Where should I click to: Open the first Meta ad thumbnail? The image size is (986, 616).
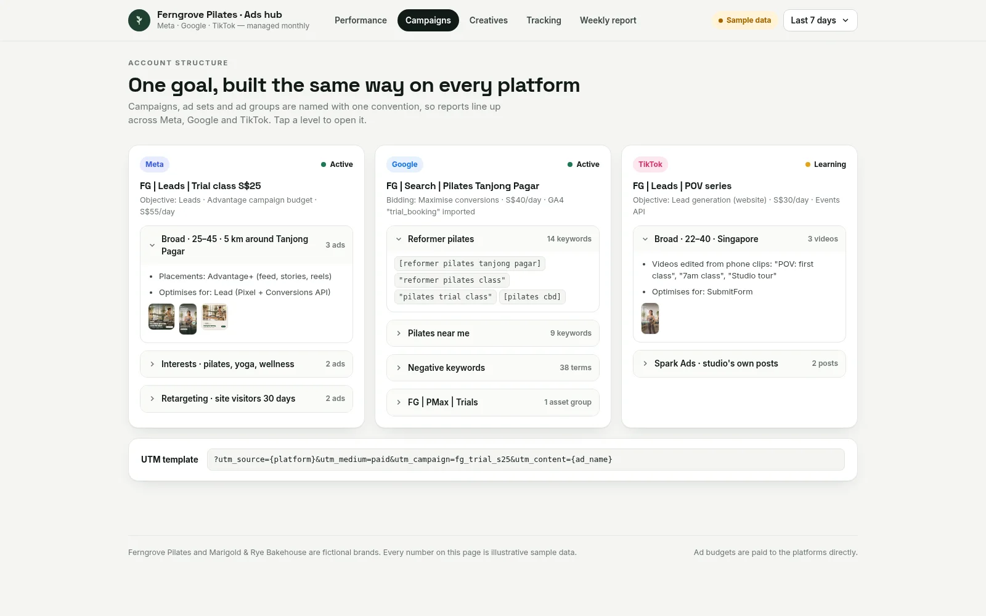[161, 317]
